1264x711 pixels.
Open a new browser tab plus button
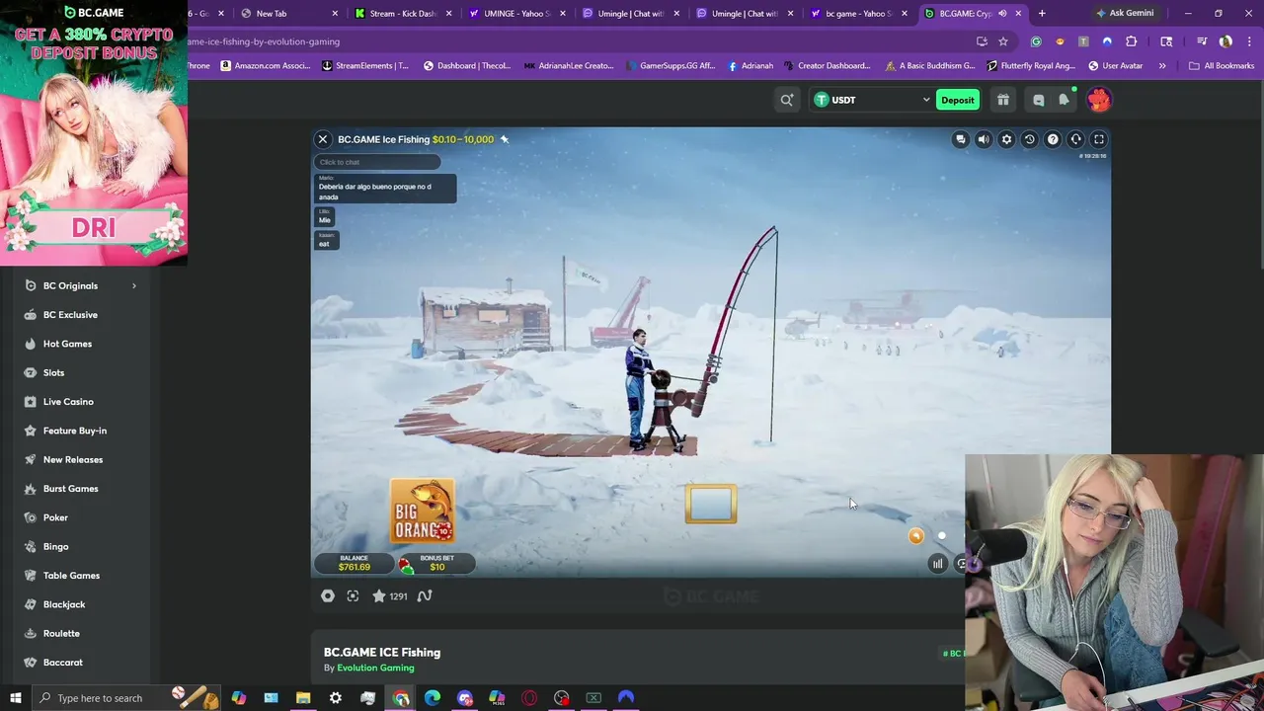click(x=1042, y=13)
